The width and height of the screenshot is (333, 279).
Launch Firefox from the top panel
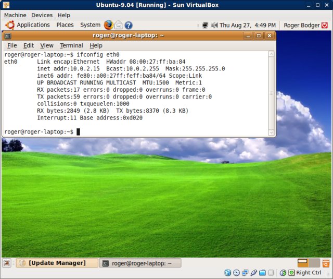108,25
